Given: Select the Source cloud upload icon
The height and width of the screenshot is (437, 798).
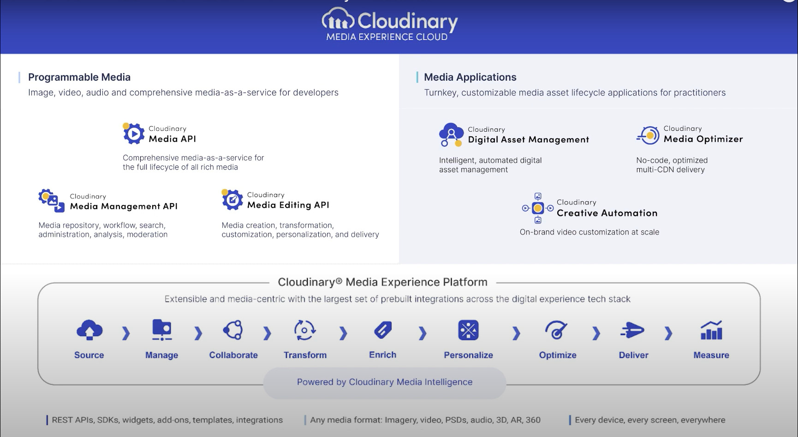Looking at the screenshot, I should pyautogui.click(x=89, y=330).
